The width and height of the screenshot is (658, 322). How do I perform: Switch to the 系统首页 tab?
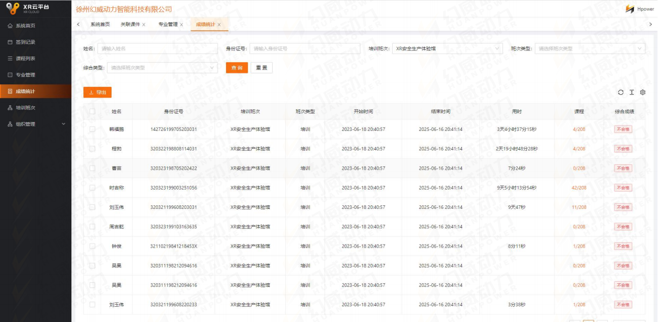pos(100,25)
